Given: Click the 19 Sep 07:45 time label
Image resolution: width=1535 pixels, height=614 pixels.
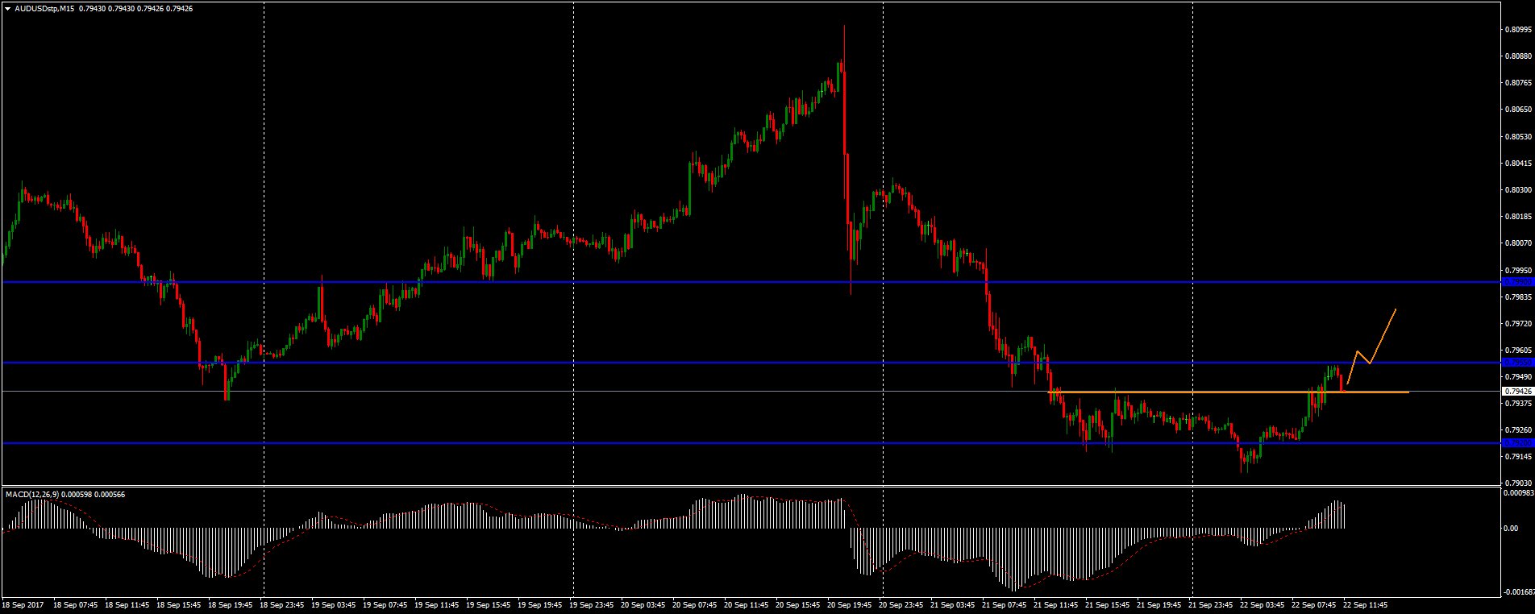Looking at the screenshot, I should coord(387,604).
